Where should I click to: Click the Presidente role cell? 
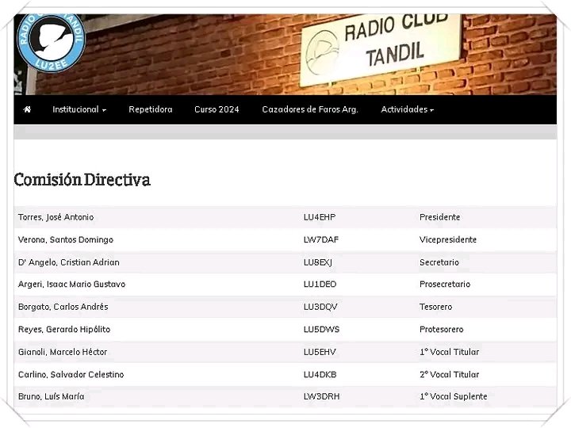pos(440,217)
